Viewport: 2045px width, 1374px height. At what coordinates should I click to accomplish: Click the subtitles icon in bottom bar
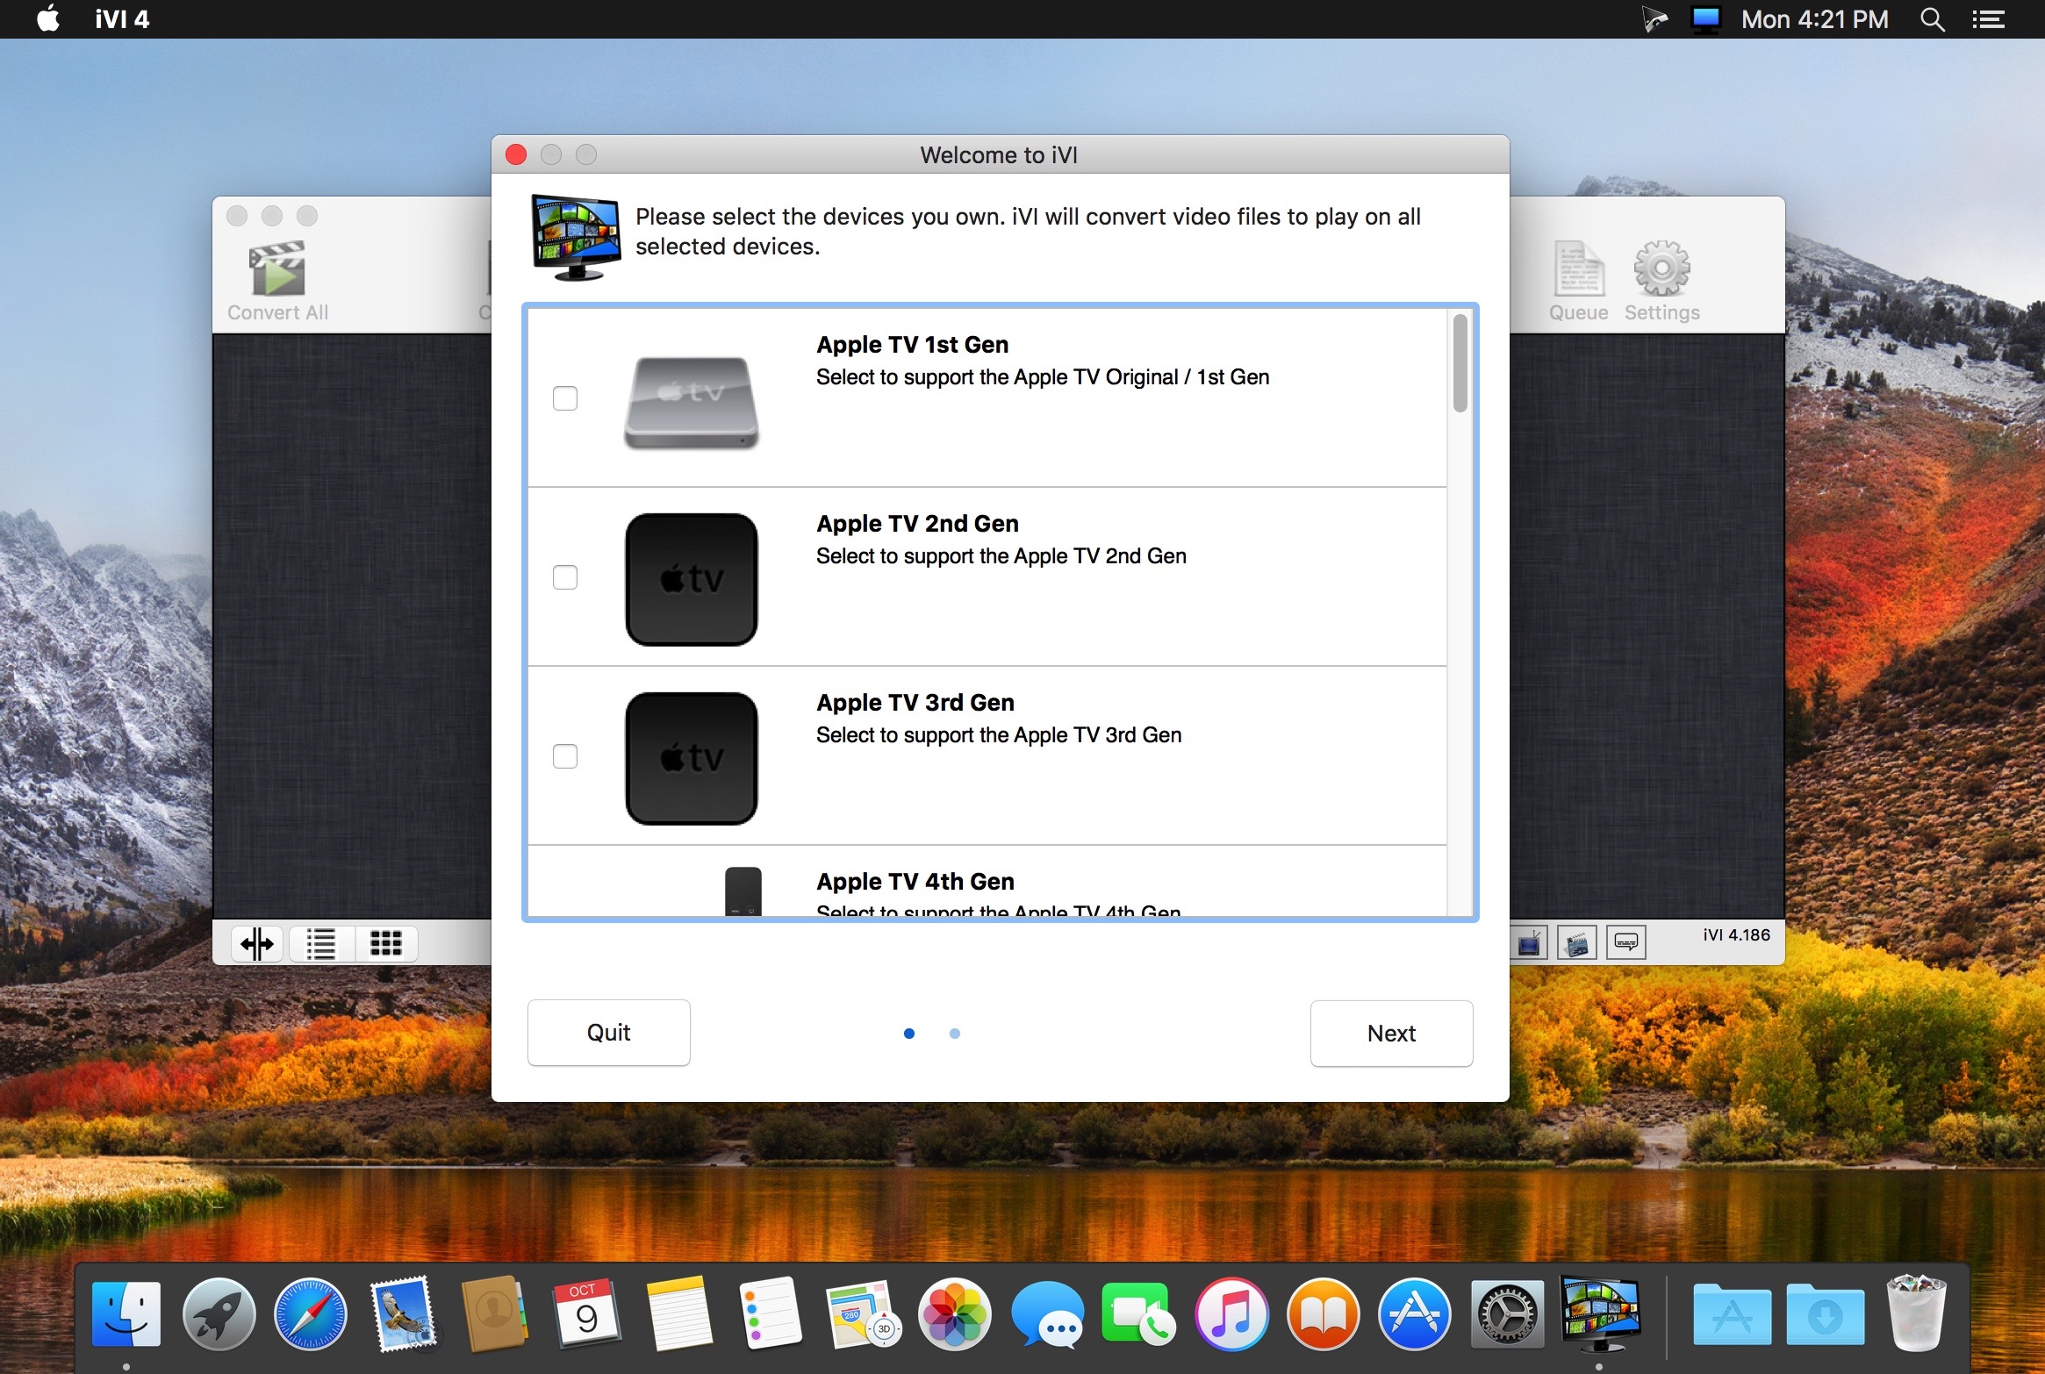[1625, 943]
